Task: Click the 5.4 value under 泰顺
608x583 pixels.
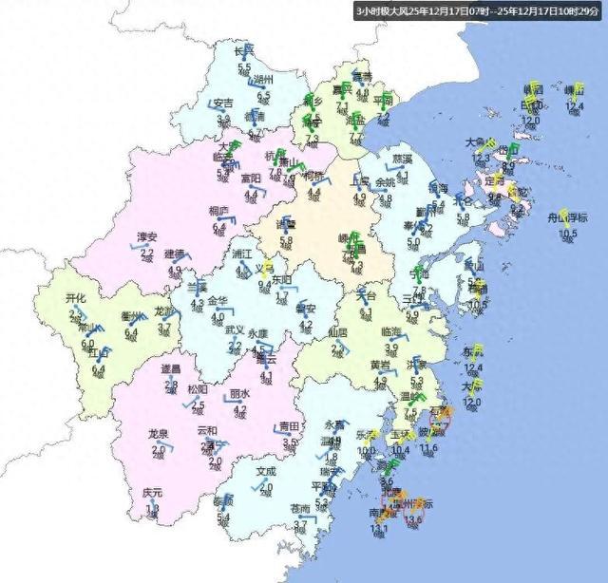Action: click(x=223, y=517)
